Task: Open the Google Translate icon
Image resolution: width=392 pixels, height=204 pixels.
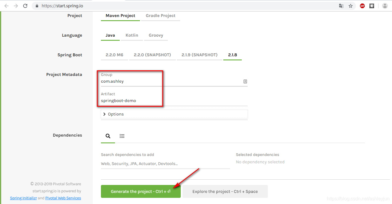Action: tap(341, 6)
